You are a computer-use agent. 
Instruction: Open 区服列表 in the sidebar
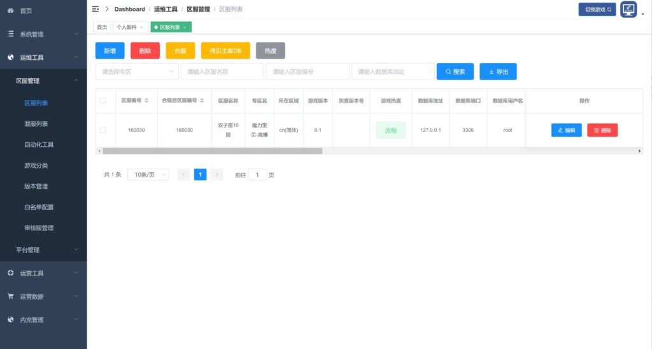[36, 103]
